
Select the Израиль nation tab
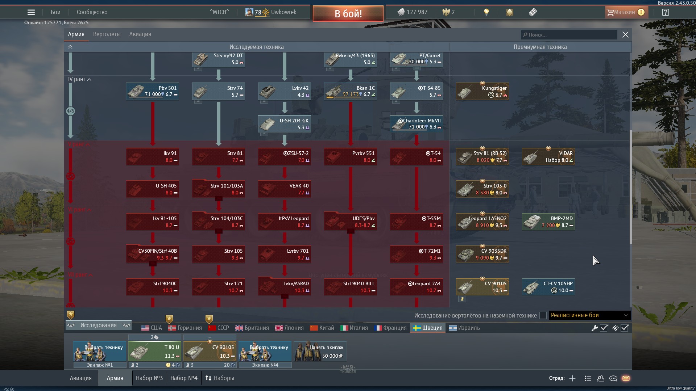pos(464,328)
